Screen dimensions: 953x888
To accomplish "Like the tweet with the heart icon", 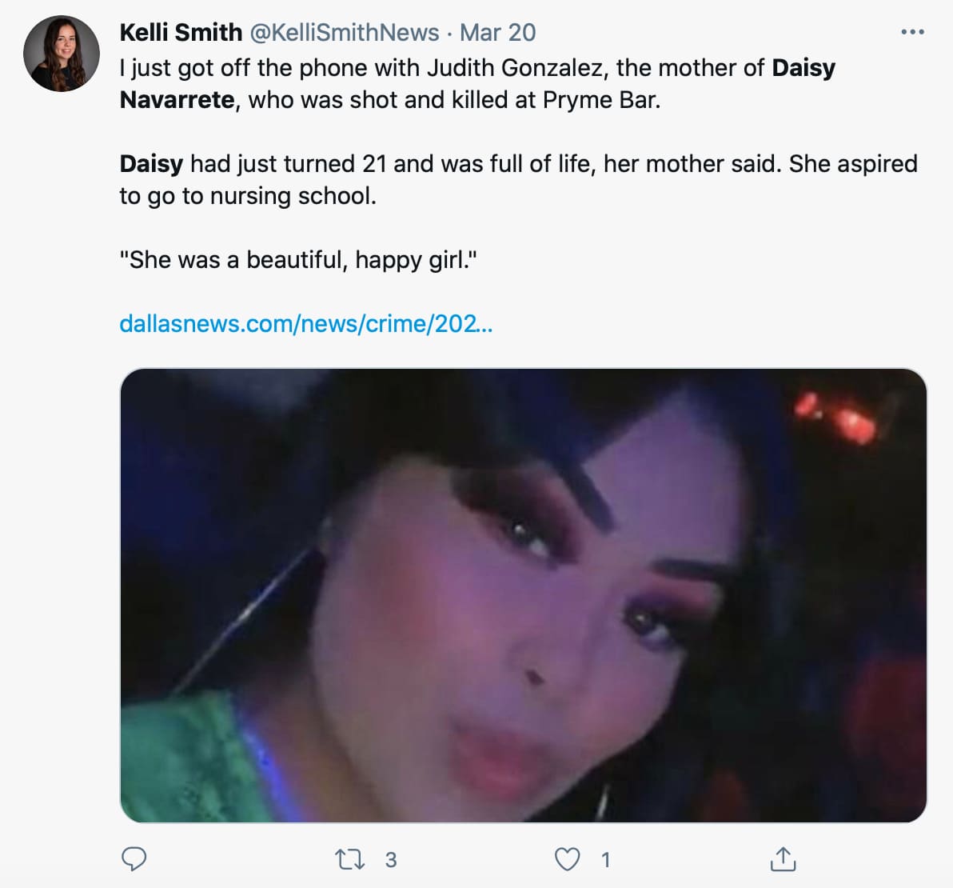I will [x=567, y=859].
